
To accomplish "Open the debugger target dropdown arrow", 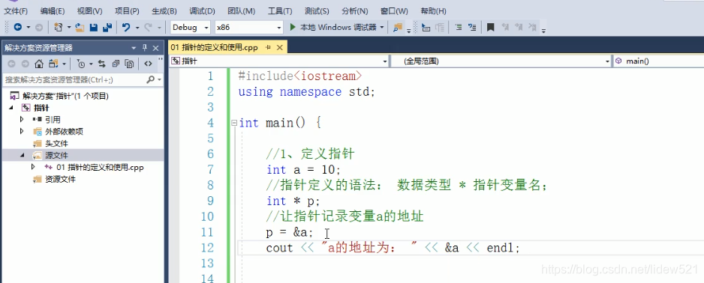I will coord(382,27).
